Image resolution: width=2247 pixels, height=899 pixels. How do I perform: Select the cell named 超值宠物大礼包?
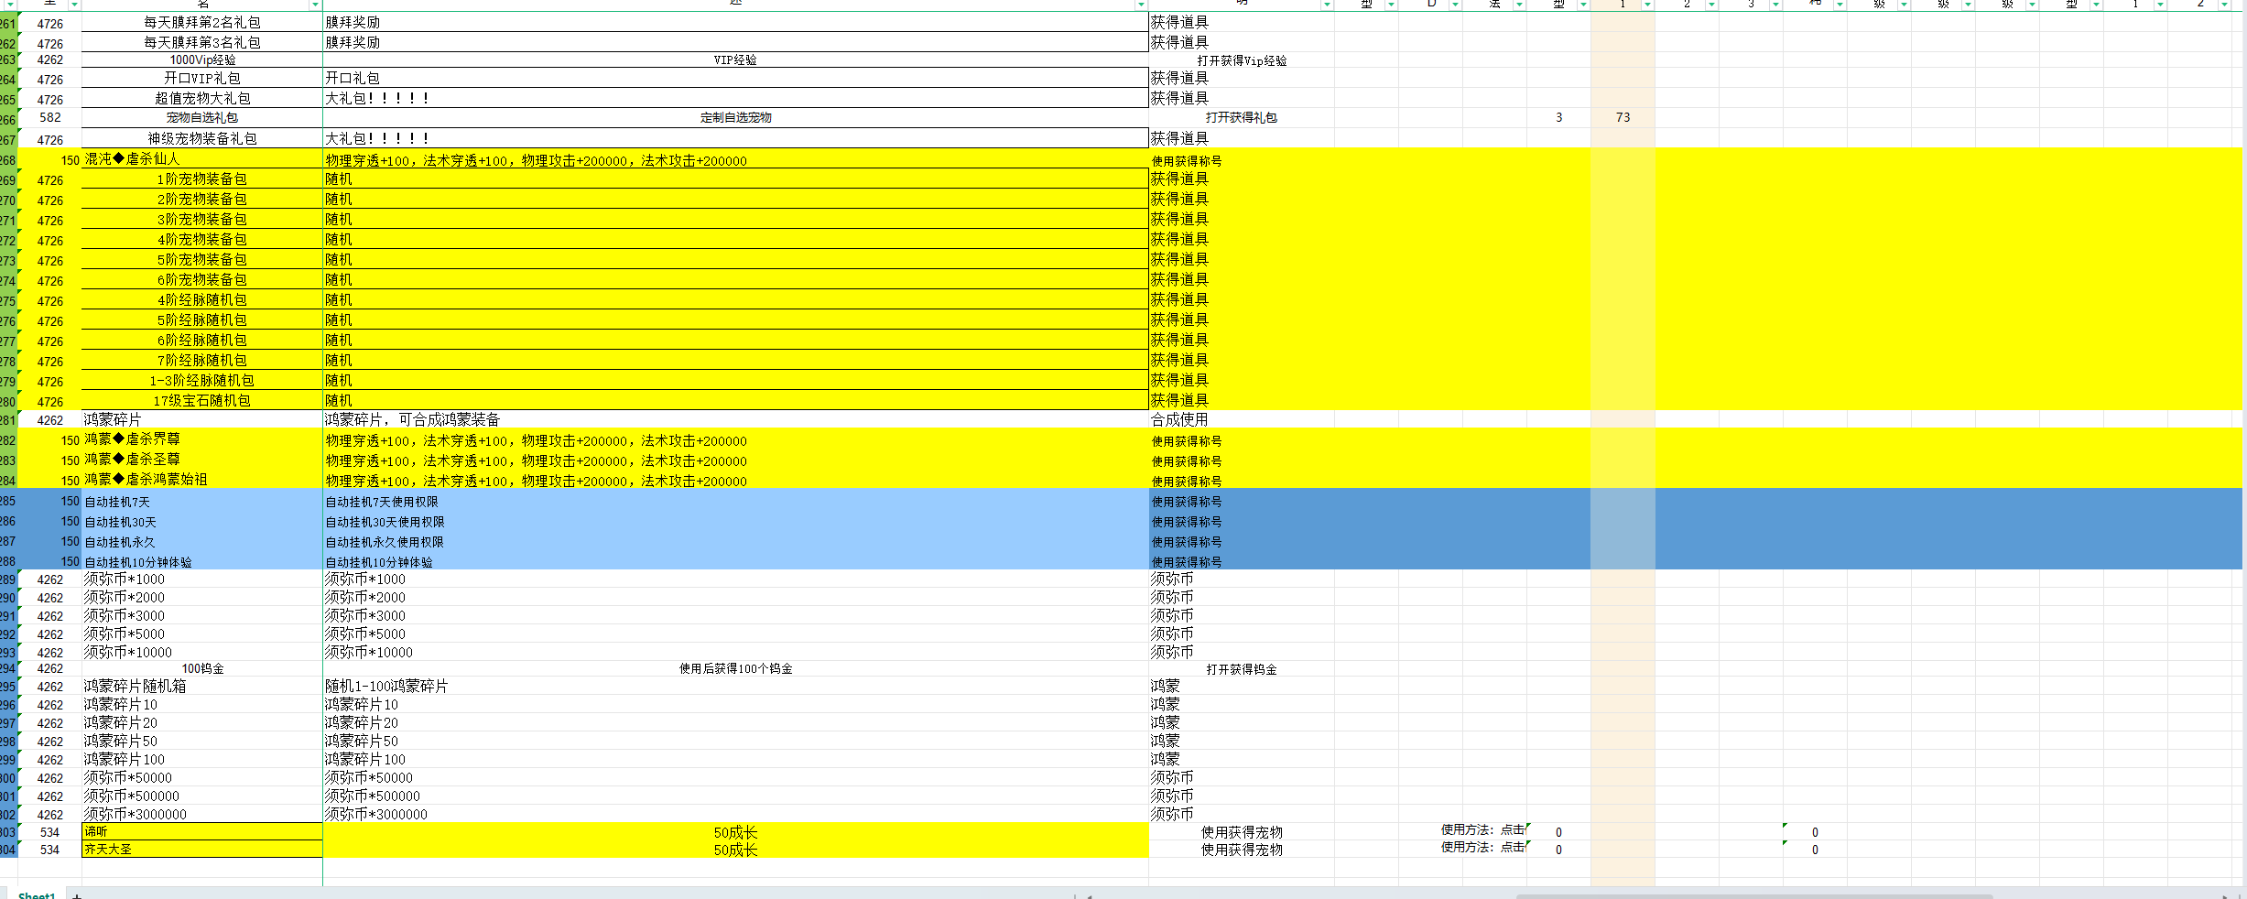(202, 99)
